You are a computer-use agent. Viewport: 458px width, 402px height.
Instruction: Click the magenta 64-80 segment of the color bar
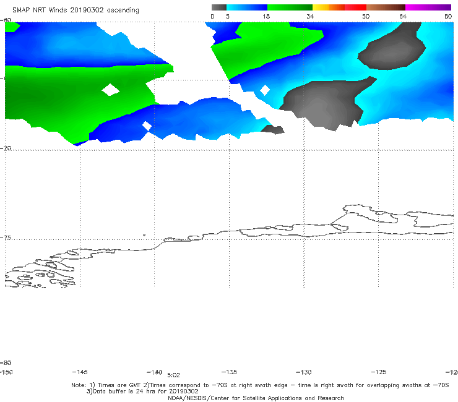point(428,7)
